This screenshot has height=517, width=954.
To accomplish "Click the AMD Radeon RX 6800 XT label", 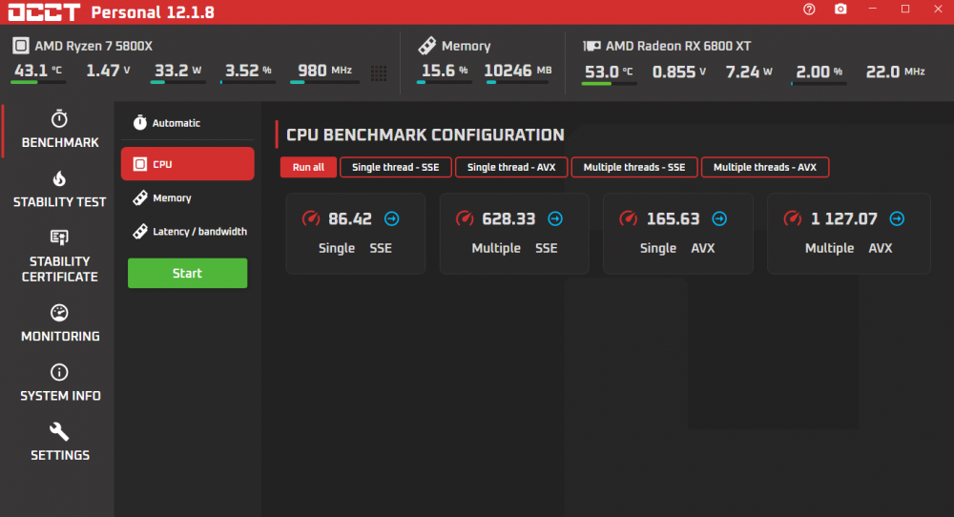I will coord(678,46).
